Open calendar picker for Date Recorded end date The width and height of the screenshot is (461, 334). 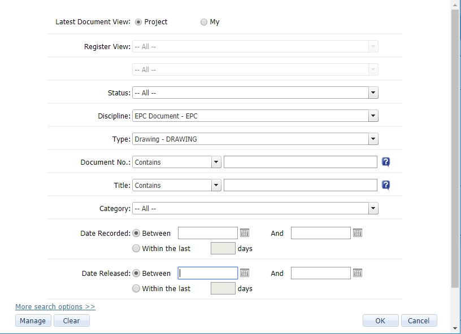[x=357, y=232]
